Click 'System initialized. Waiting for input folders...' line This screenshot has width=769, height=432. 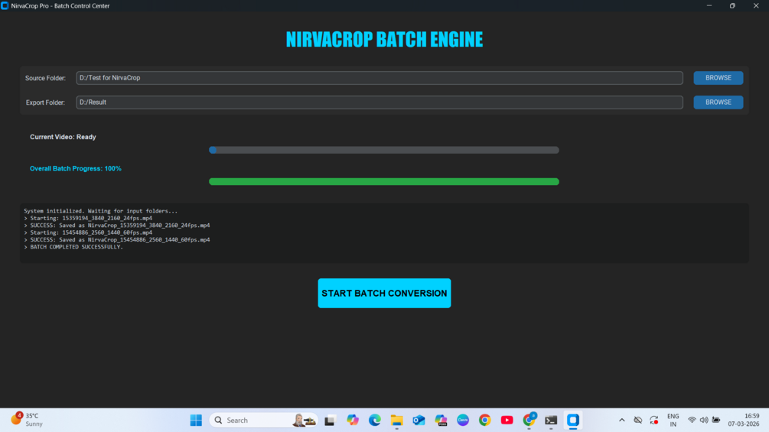click(x=100, y=211)
